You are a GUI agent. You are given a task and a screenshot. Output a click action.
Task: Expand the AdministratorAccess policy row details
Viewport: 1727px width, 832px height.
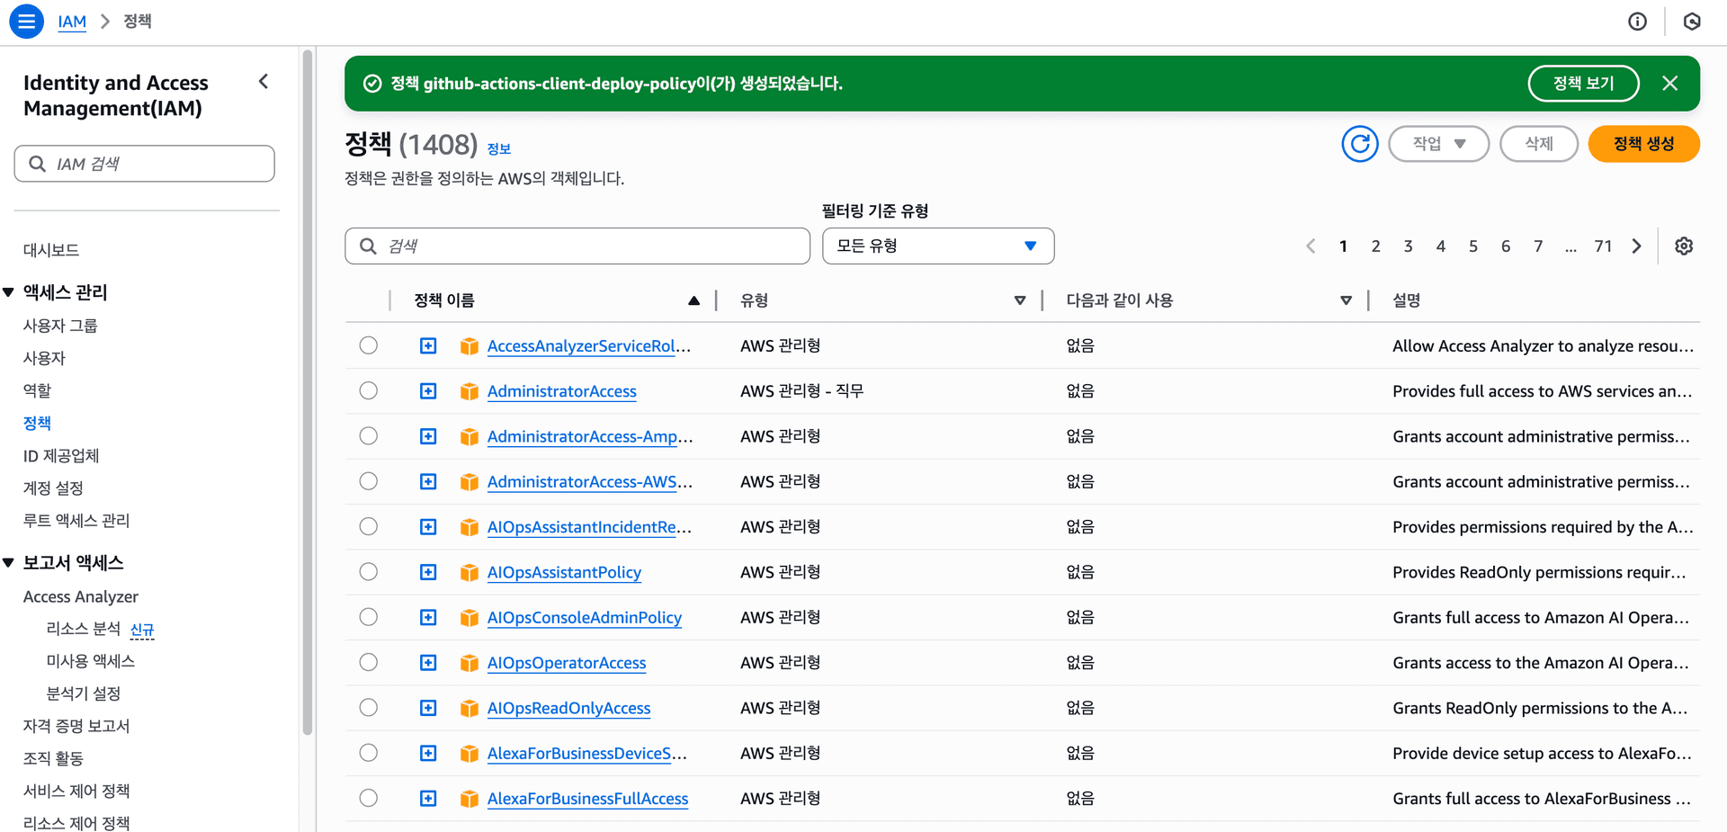(428, 391)
